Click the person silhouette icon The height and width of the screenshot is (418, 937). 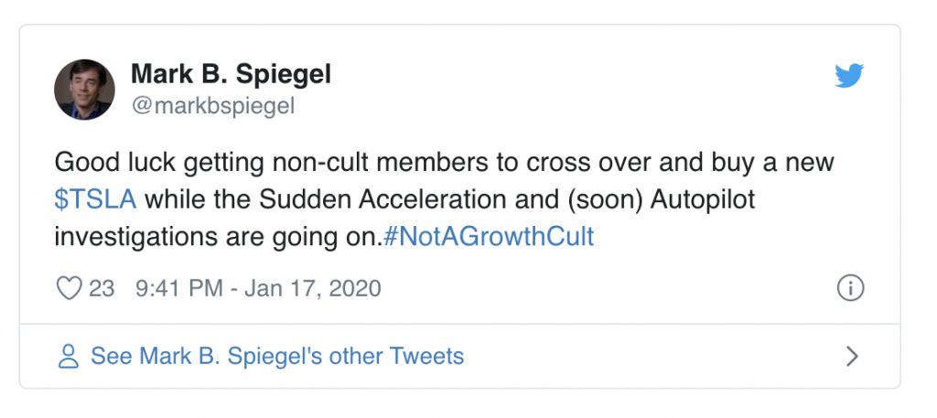[68, 356]
